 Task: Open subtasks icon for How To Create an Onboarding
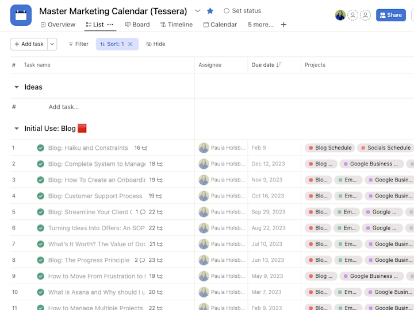[x=160, y=180]
